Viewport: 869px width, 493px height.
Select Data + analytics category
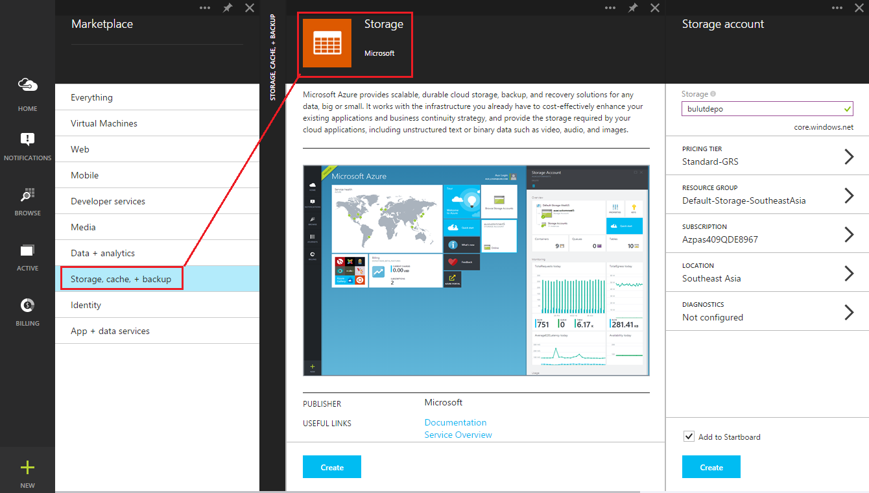coord(157,253)
